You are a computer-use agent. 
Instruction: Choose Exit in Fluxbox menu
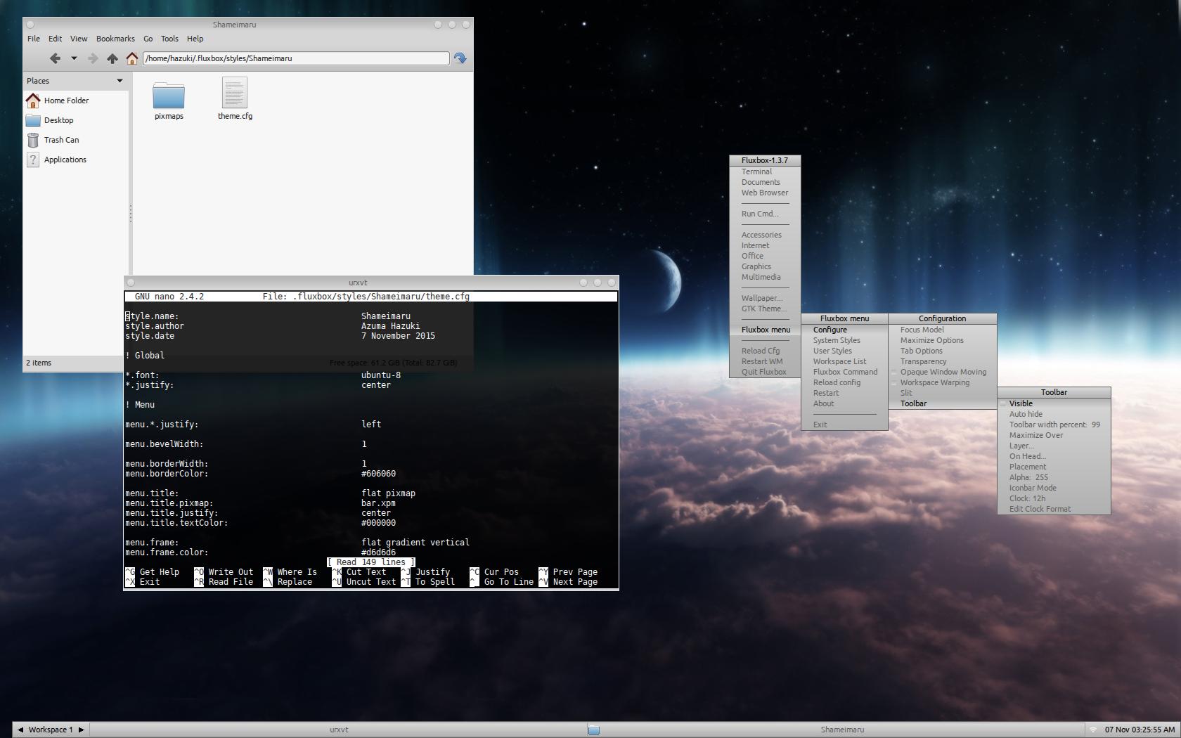click(x=844, y=425)
